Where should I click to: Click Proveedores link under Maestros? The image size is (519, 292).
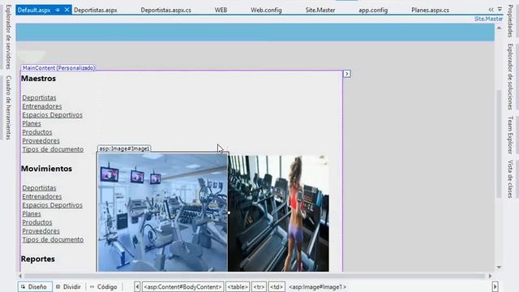tap(41, 140)
